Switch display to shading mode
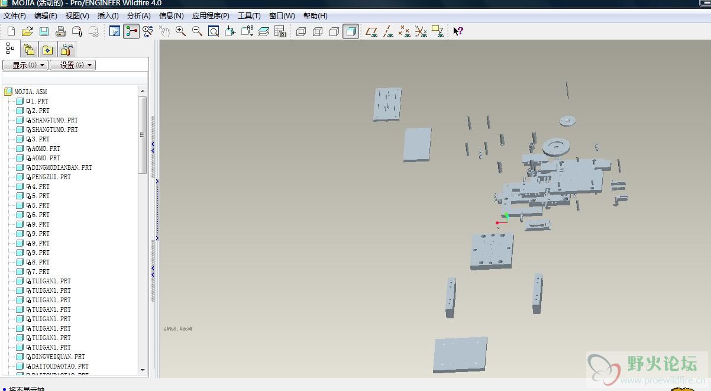This screenshot has height=391, width=711. pyautogui.click(x=351, y=31)
